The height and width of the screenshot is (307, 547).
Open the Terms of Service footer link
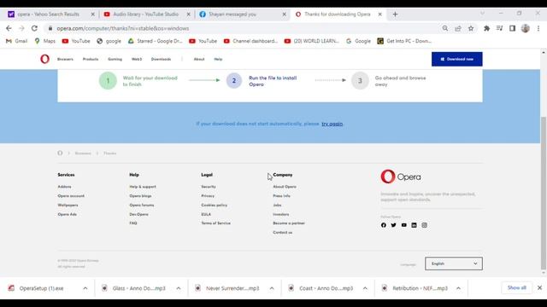tap(215, 223)
